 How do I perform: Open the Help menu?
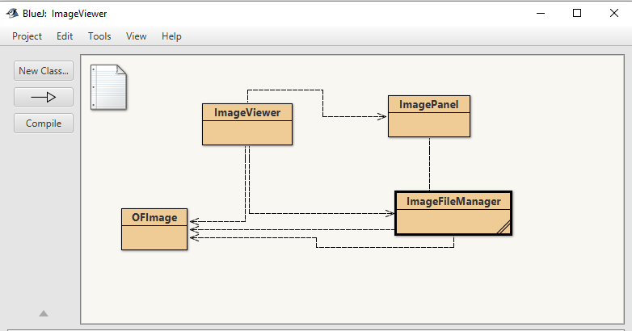pyautogui.click(x=171, y=36)
